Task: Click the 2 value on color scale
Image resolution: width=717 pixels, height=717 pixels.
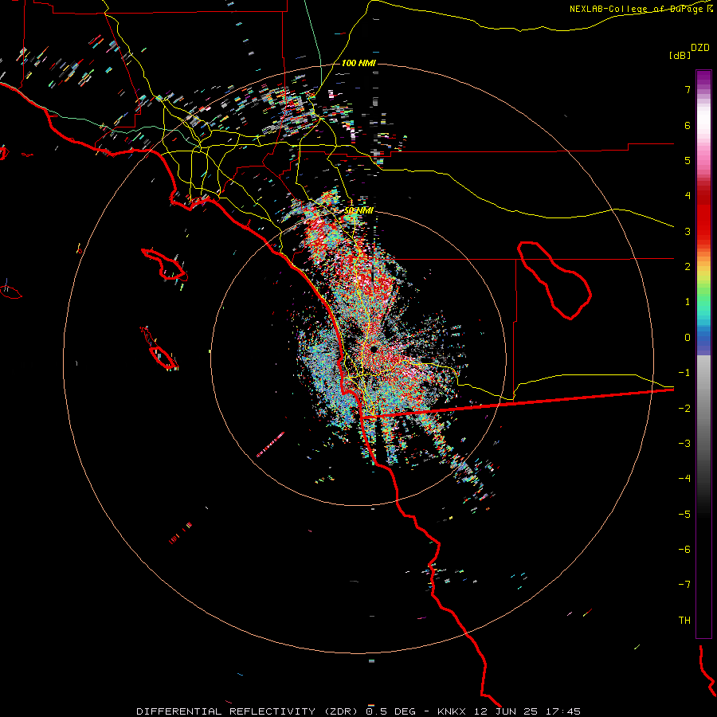Action: click(x=688, y=267)
